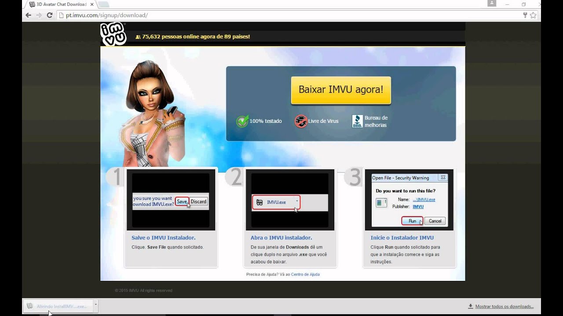Click the step 2 IMVU.exe screenshot thumbnail
Image resolution: width=563 pixels, height=316 pixels.
click(290, 200)
